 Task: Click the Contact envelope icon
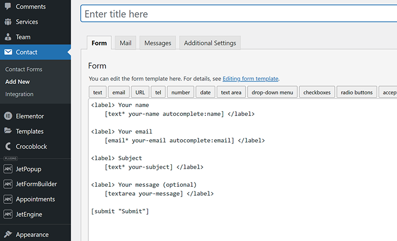pos(8,52)
